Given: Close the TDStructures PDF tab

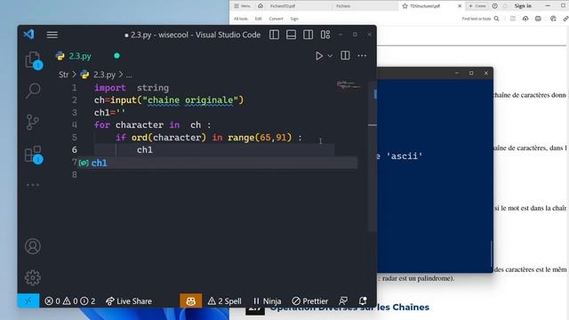Looking at the screenshot, I should tap(460, 6).
